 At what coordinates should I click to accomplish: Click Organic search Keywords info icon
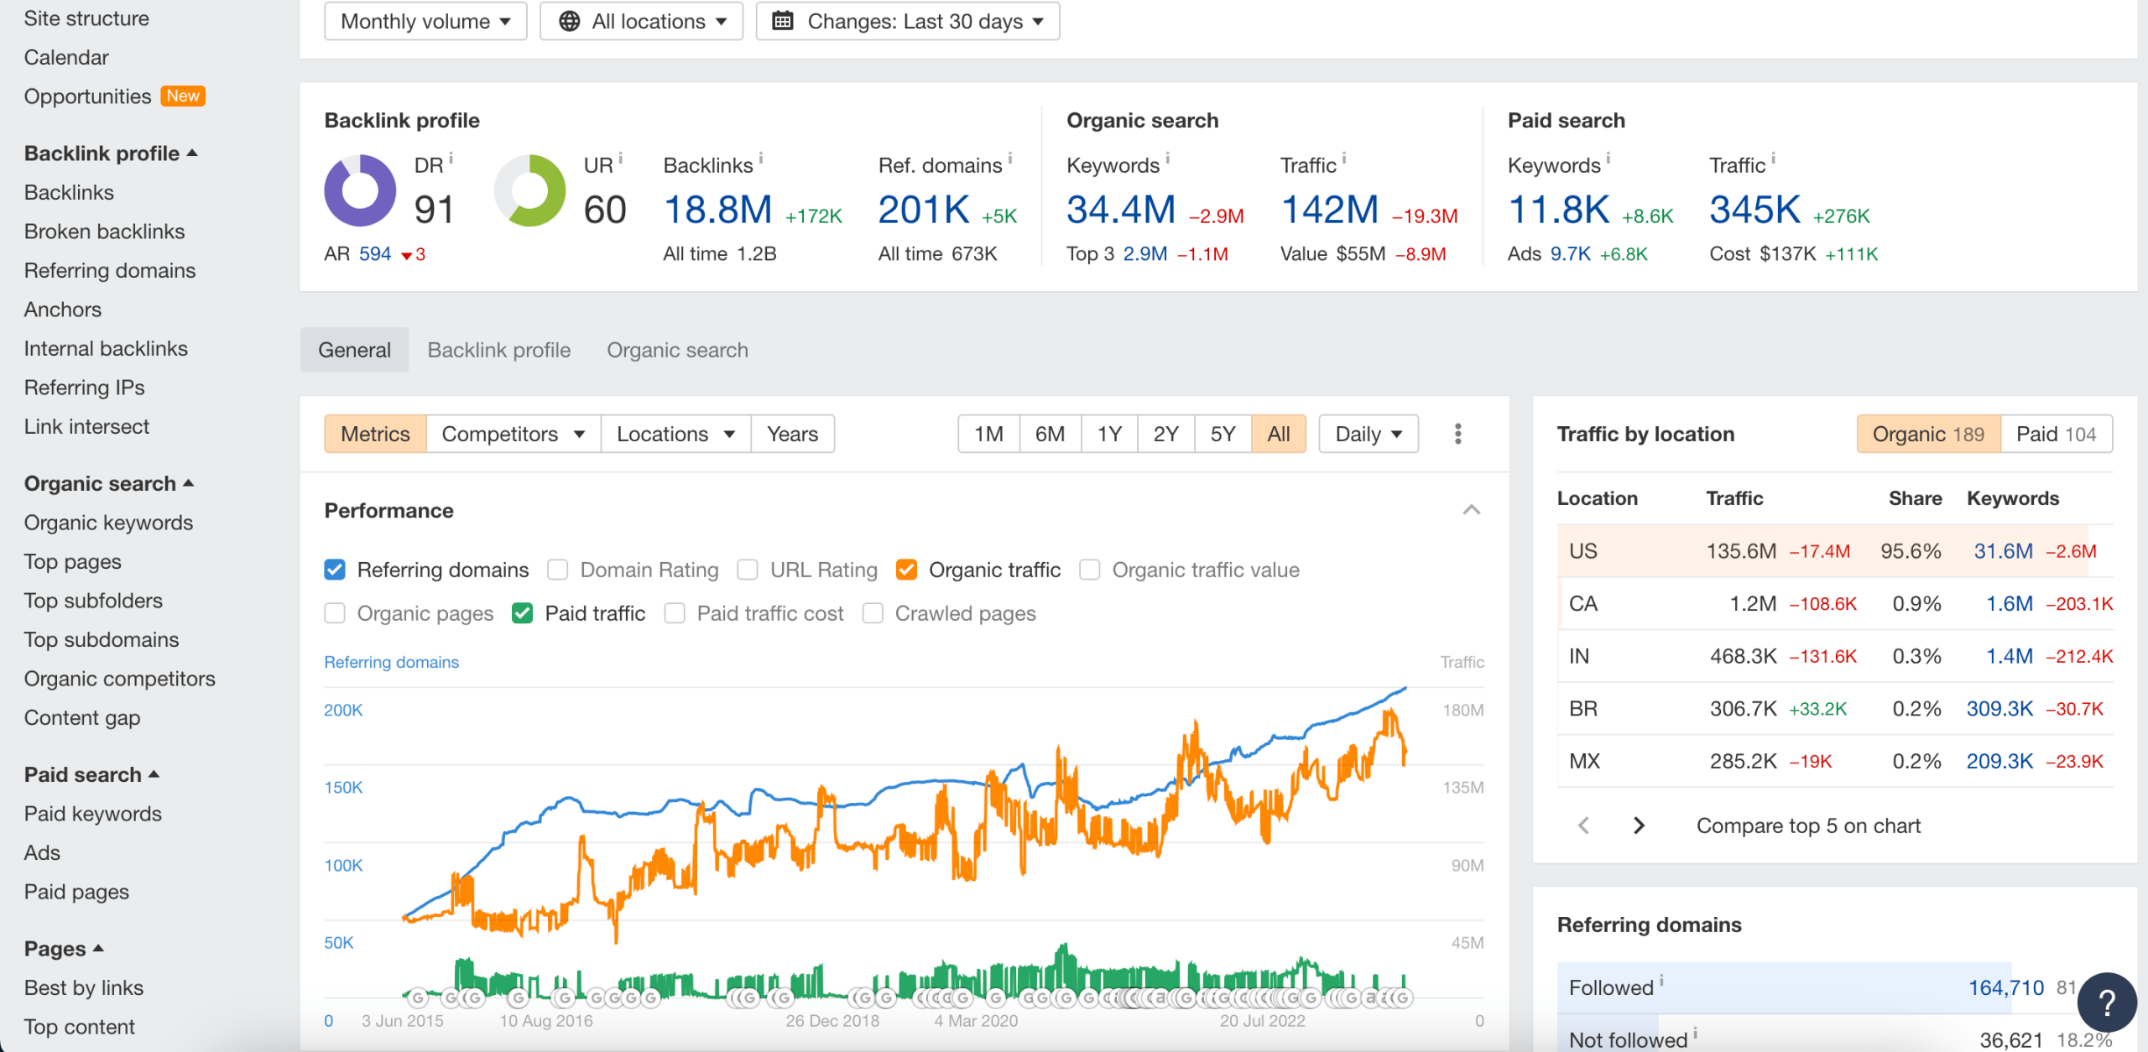[x=1167, y=158]
